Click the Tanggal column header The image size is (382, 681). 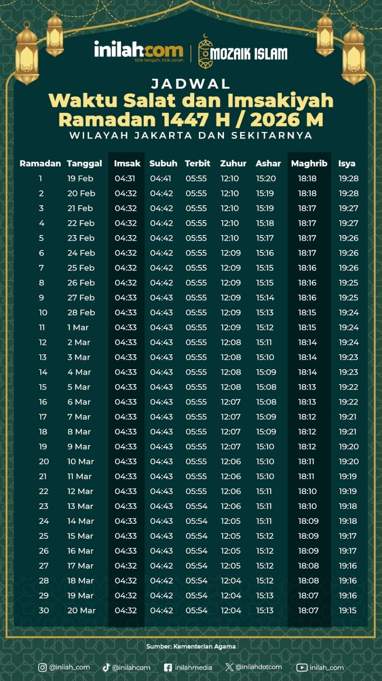point(85,164)
